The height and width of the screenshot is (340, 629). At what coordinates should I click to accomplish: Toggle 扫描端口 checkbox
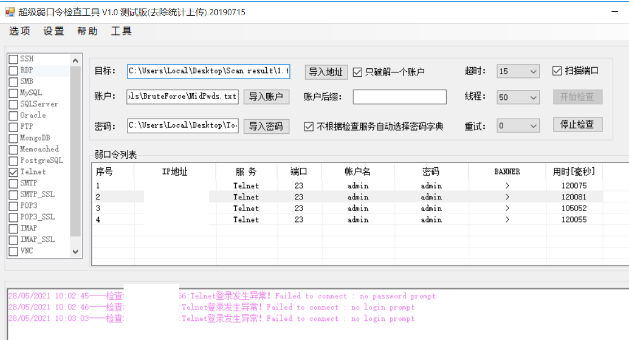(x=557, y=71)
